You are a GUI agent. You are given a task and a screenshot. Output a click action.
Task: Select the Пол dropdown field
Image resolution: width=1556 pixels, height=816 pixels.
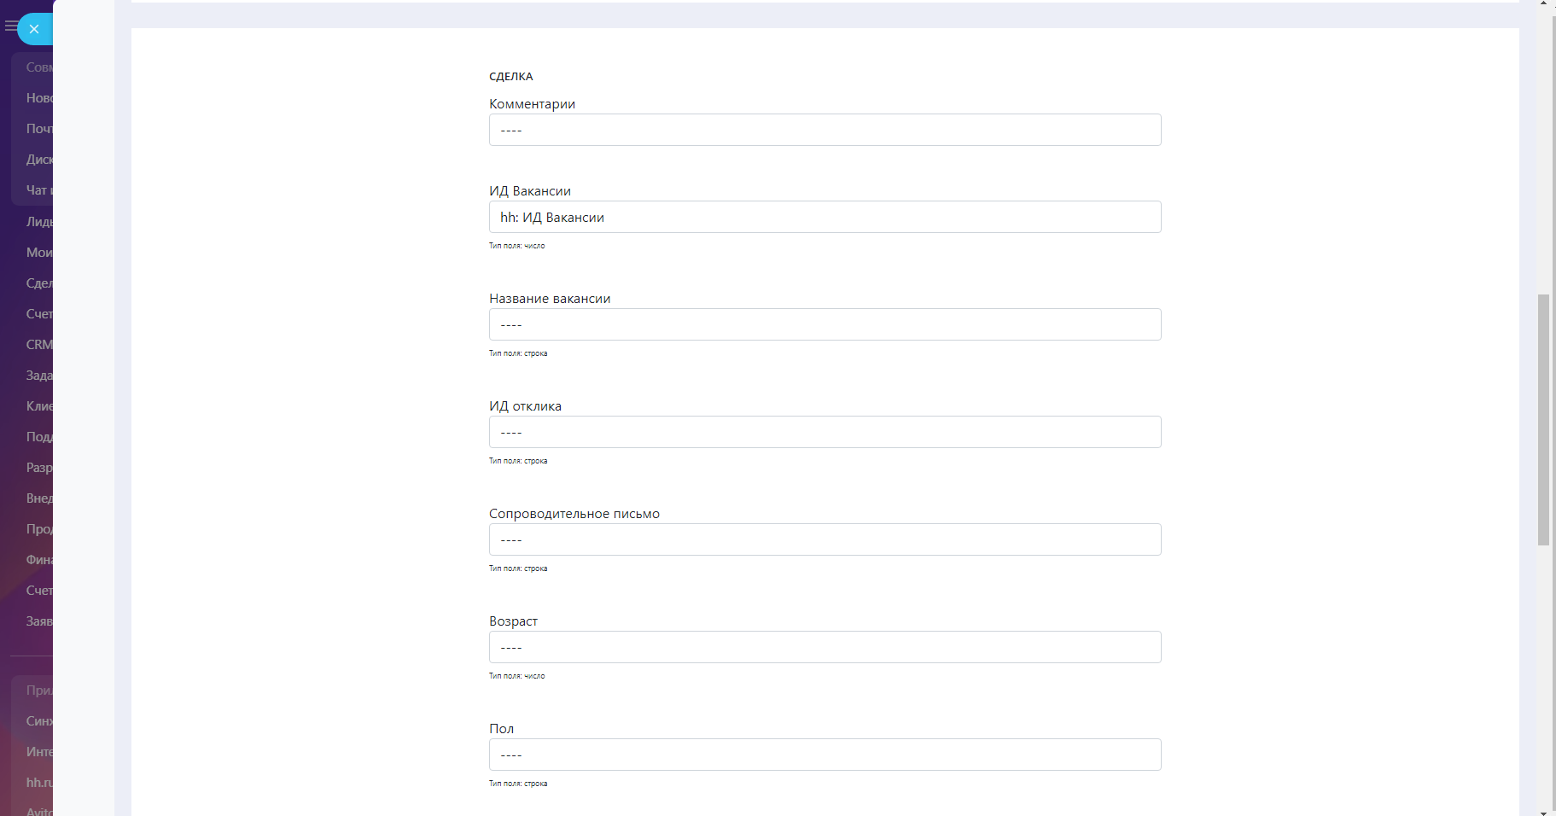pyautogui.click(x=825, y=755)
